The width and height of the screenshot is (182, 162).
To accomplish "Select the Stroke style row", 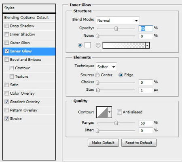I will (x=29, y=119).
